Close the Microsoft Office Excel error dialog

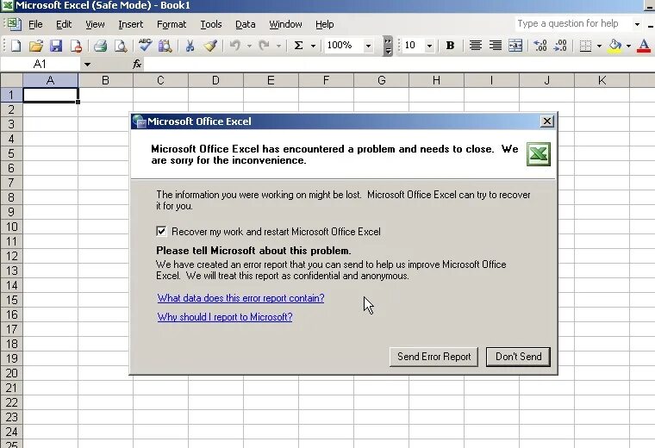546,121
